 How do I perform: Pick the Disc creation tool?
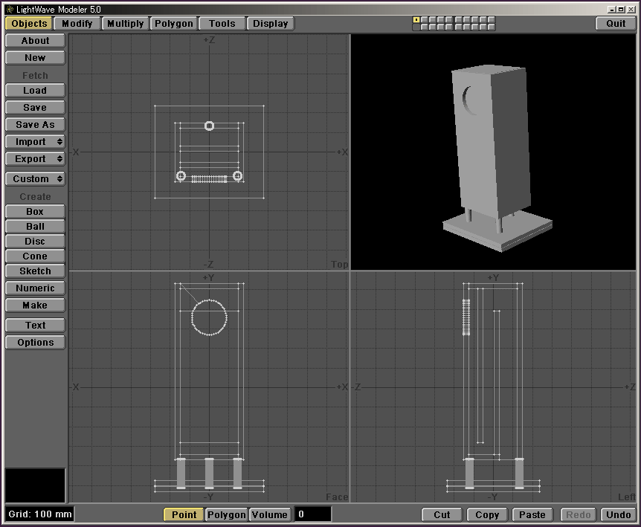tap(35, 242)
